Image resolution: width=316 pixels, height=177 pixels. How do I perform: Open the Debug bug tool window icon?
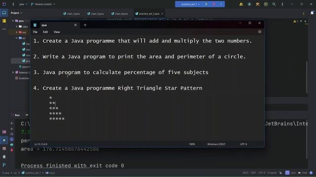pyautogui.click(x=4, y=157)
